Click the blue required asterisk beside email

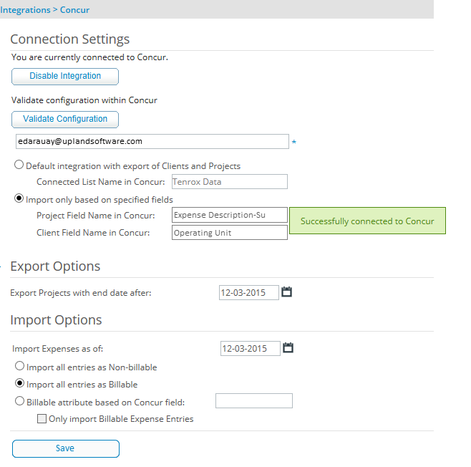[294, 142]
